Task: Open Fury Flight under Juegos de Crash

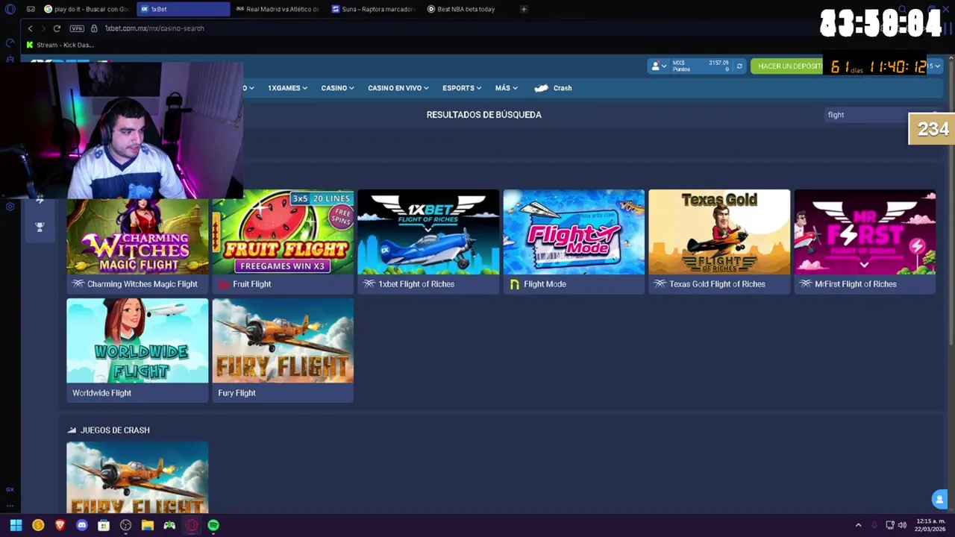Action: coord(137,477)
